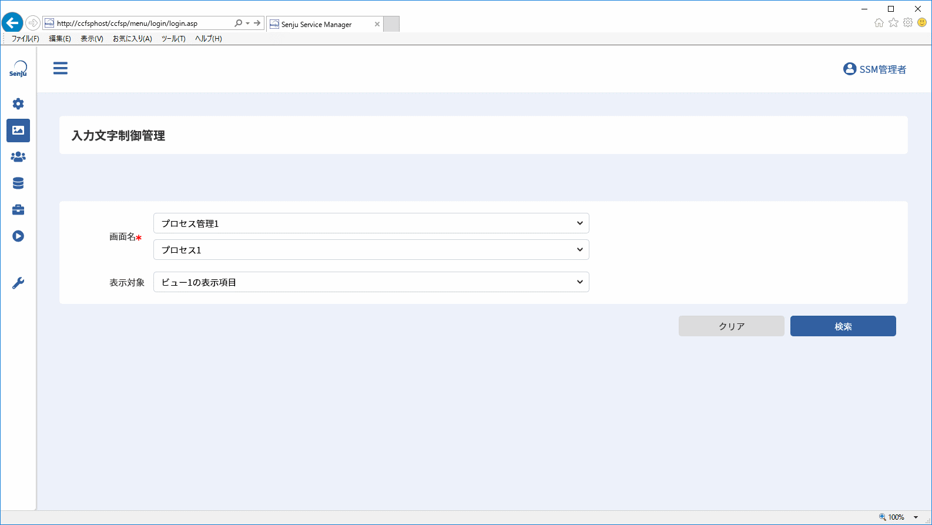This screenshot has width=932, height=525.
Task: Click the 画面名 field label
Action: [x=122, y=237]
